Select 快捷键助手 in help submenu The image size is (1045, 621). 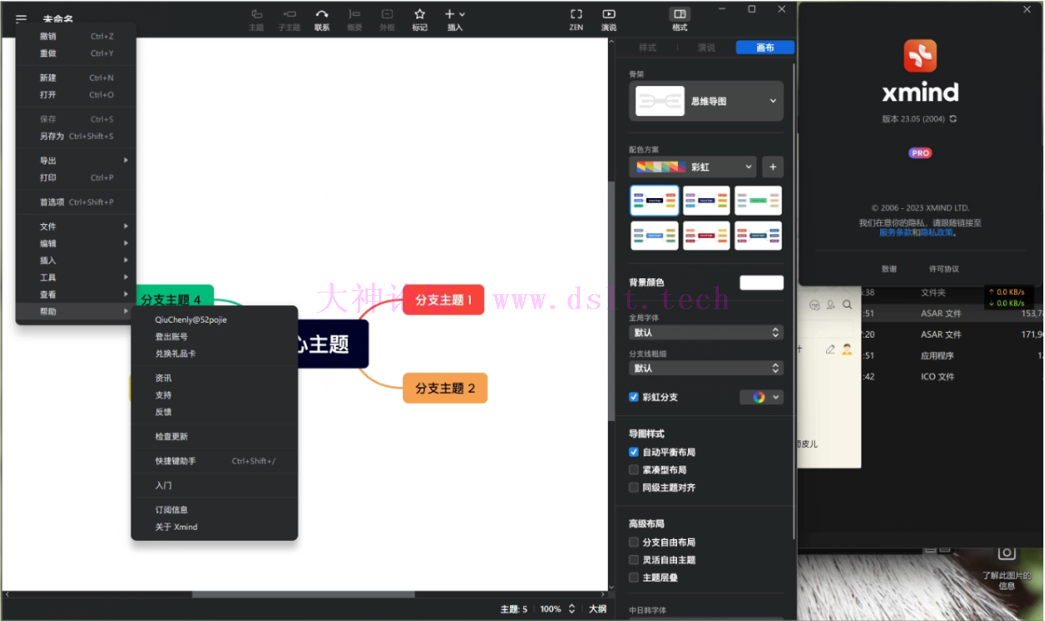coord(215,461)
